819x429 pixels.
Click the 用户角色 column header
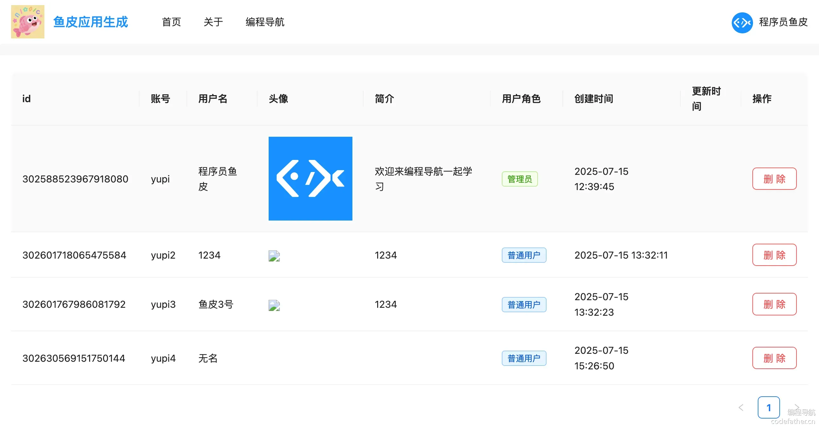tap(521, 99)
